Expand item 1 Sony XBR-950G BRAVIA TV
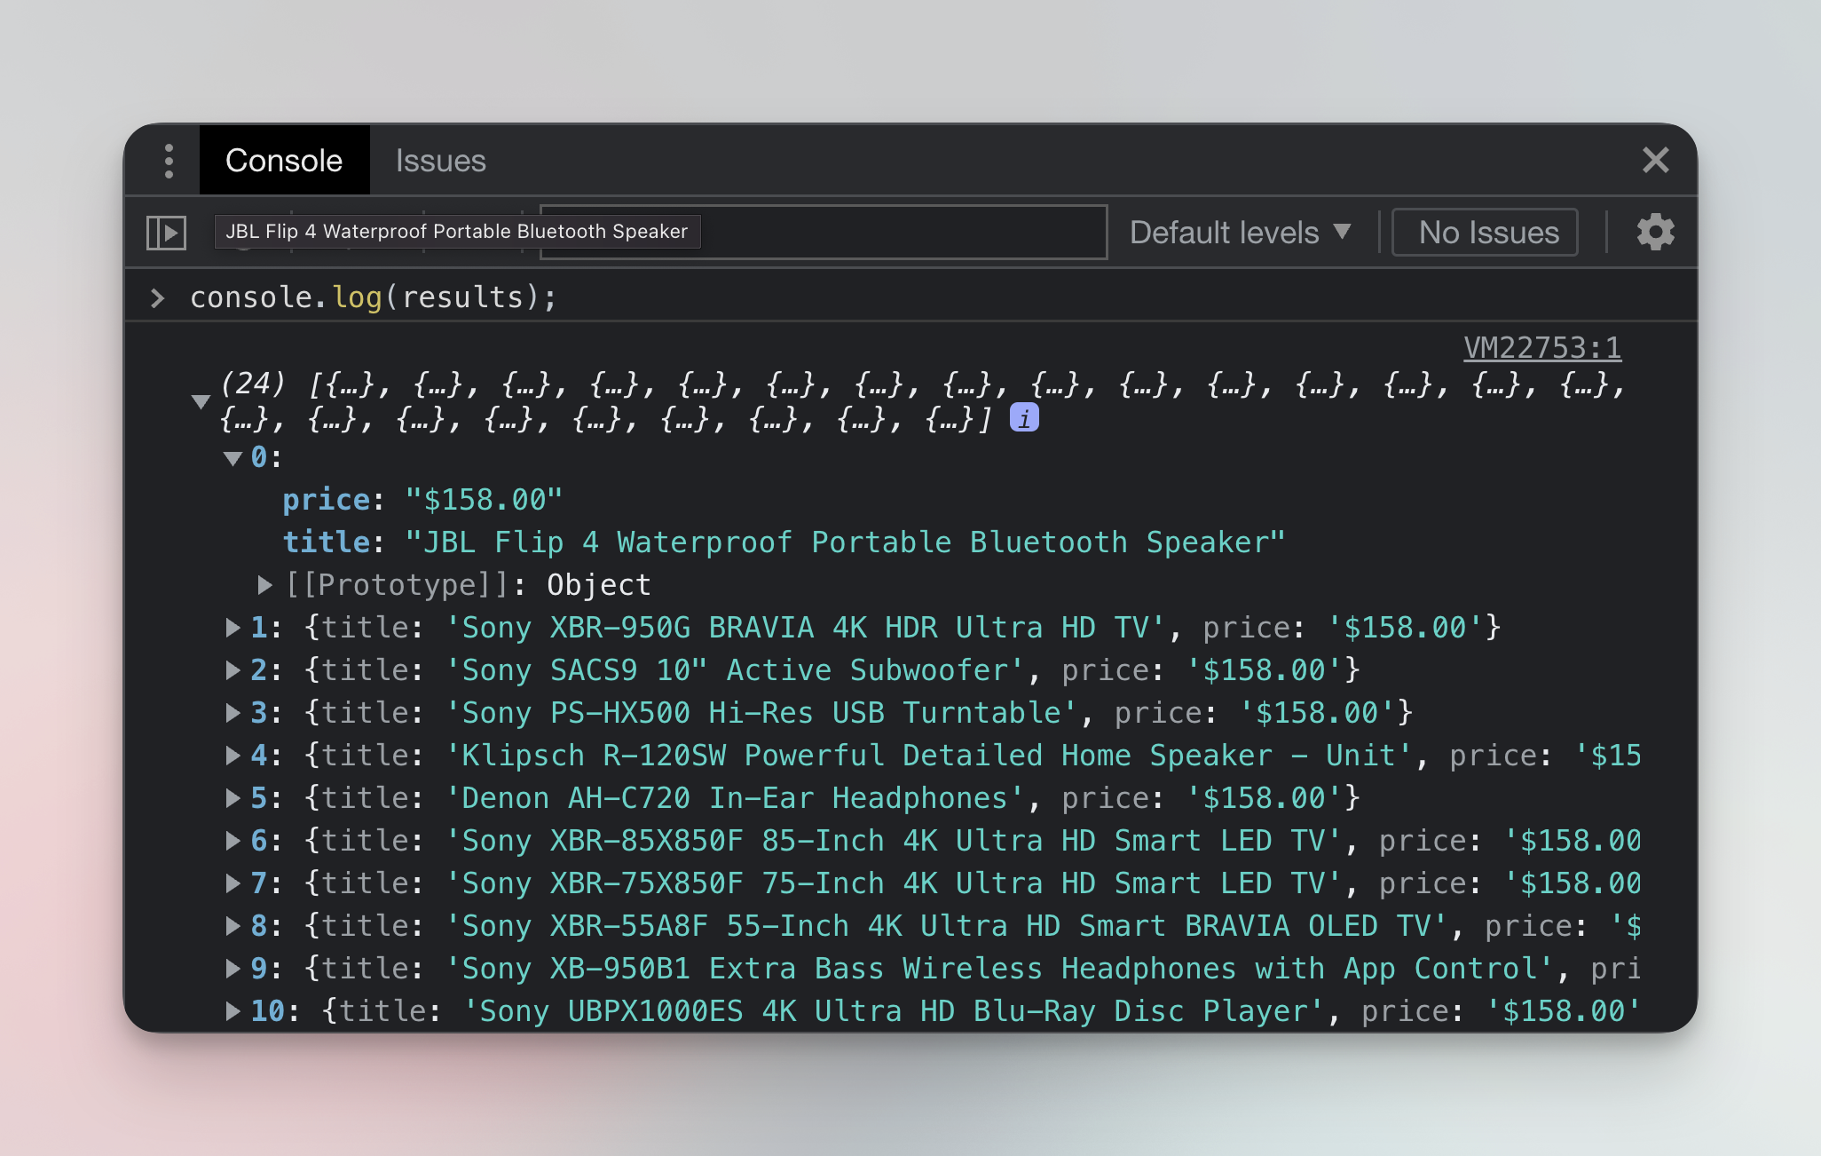1821x1156 pixels. (x=233, y=628)
